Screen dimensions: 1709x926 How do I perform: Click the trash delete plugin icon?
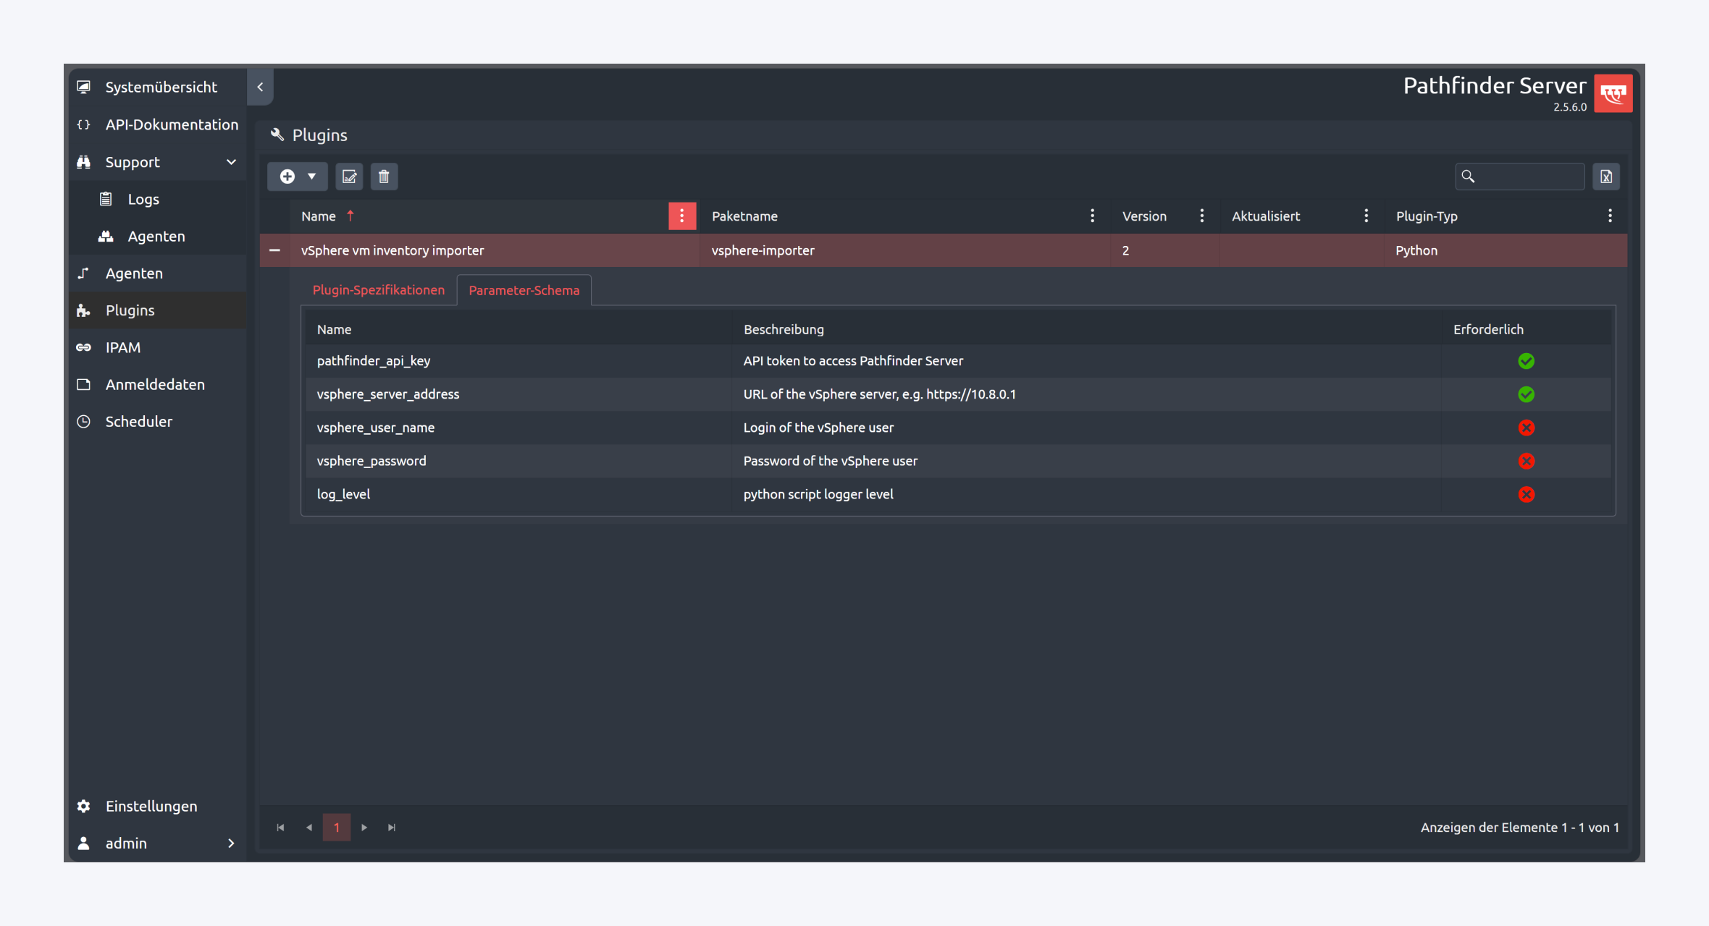click(384, 177)
